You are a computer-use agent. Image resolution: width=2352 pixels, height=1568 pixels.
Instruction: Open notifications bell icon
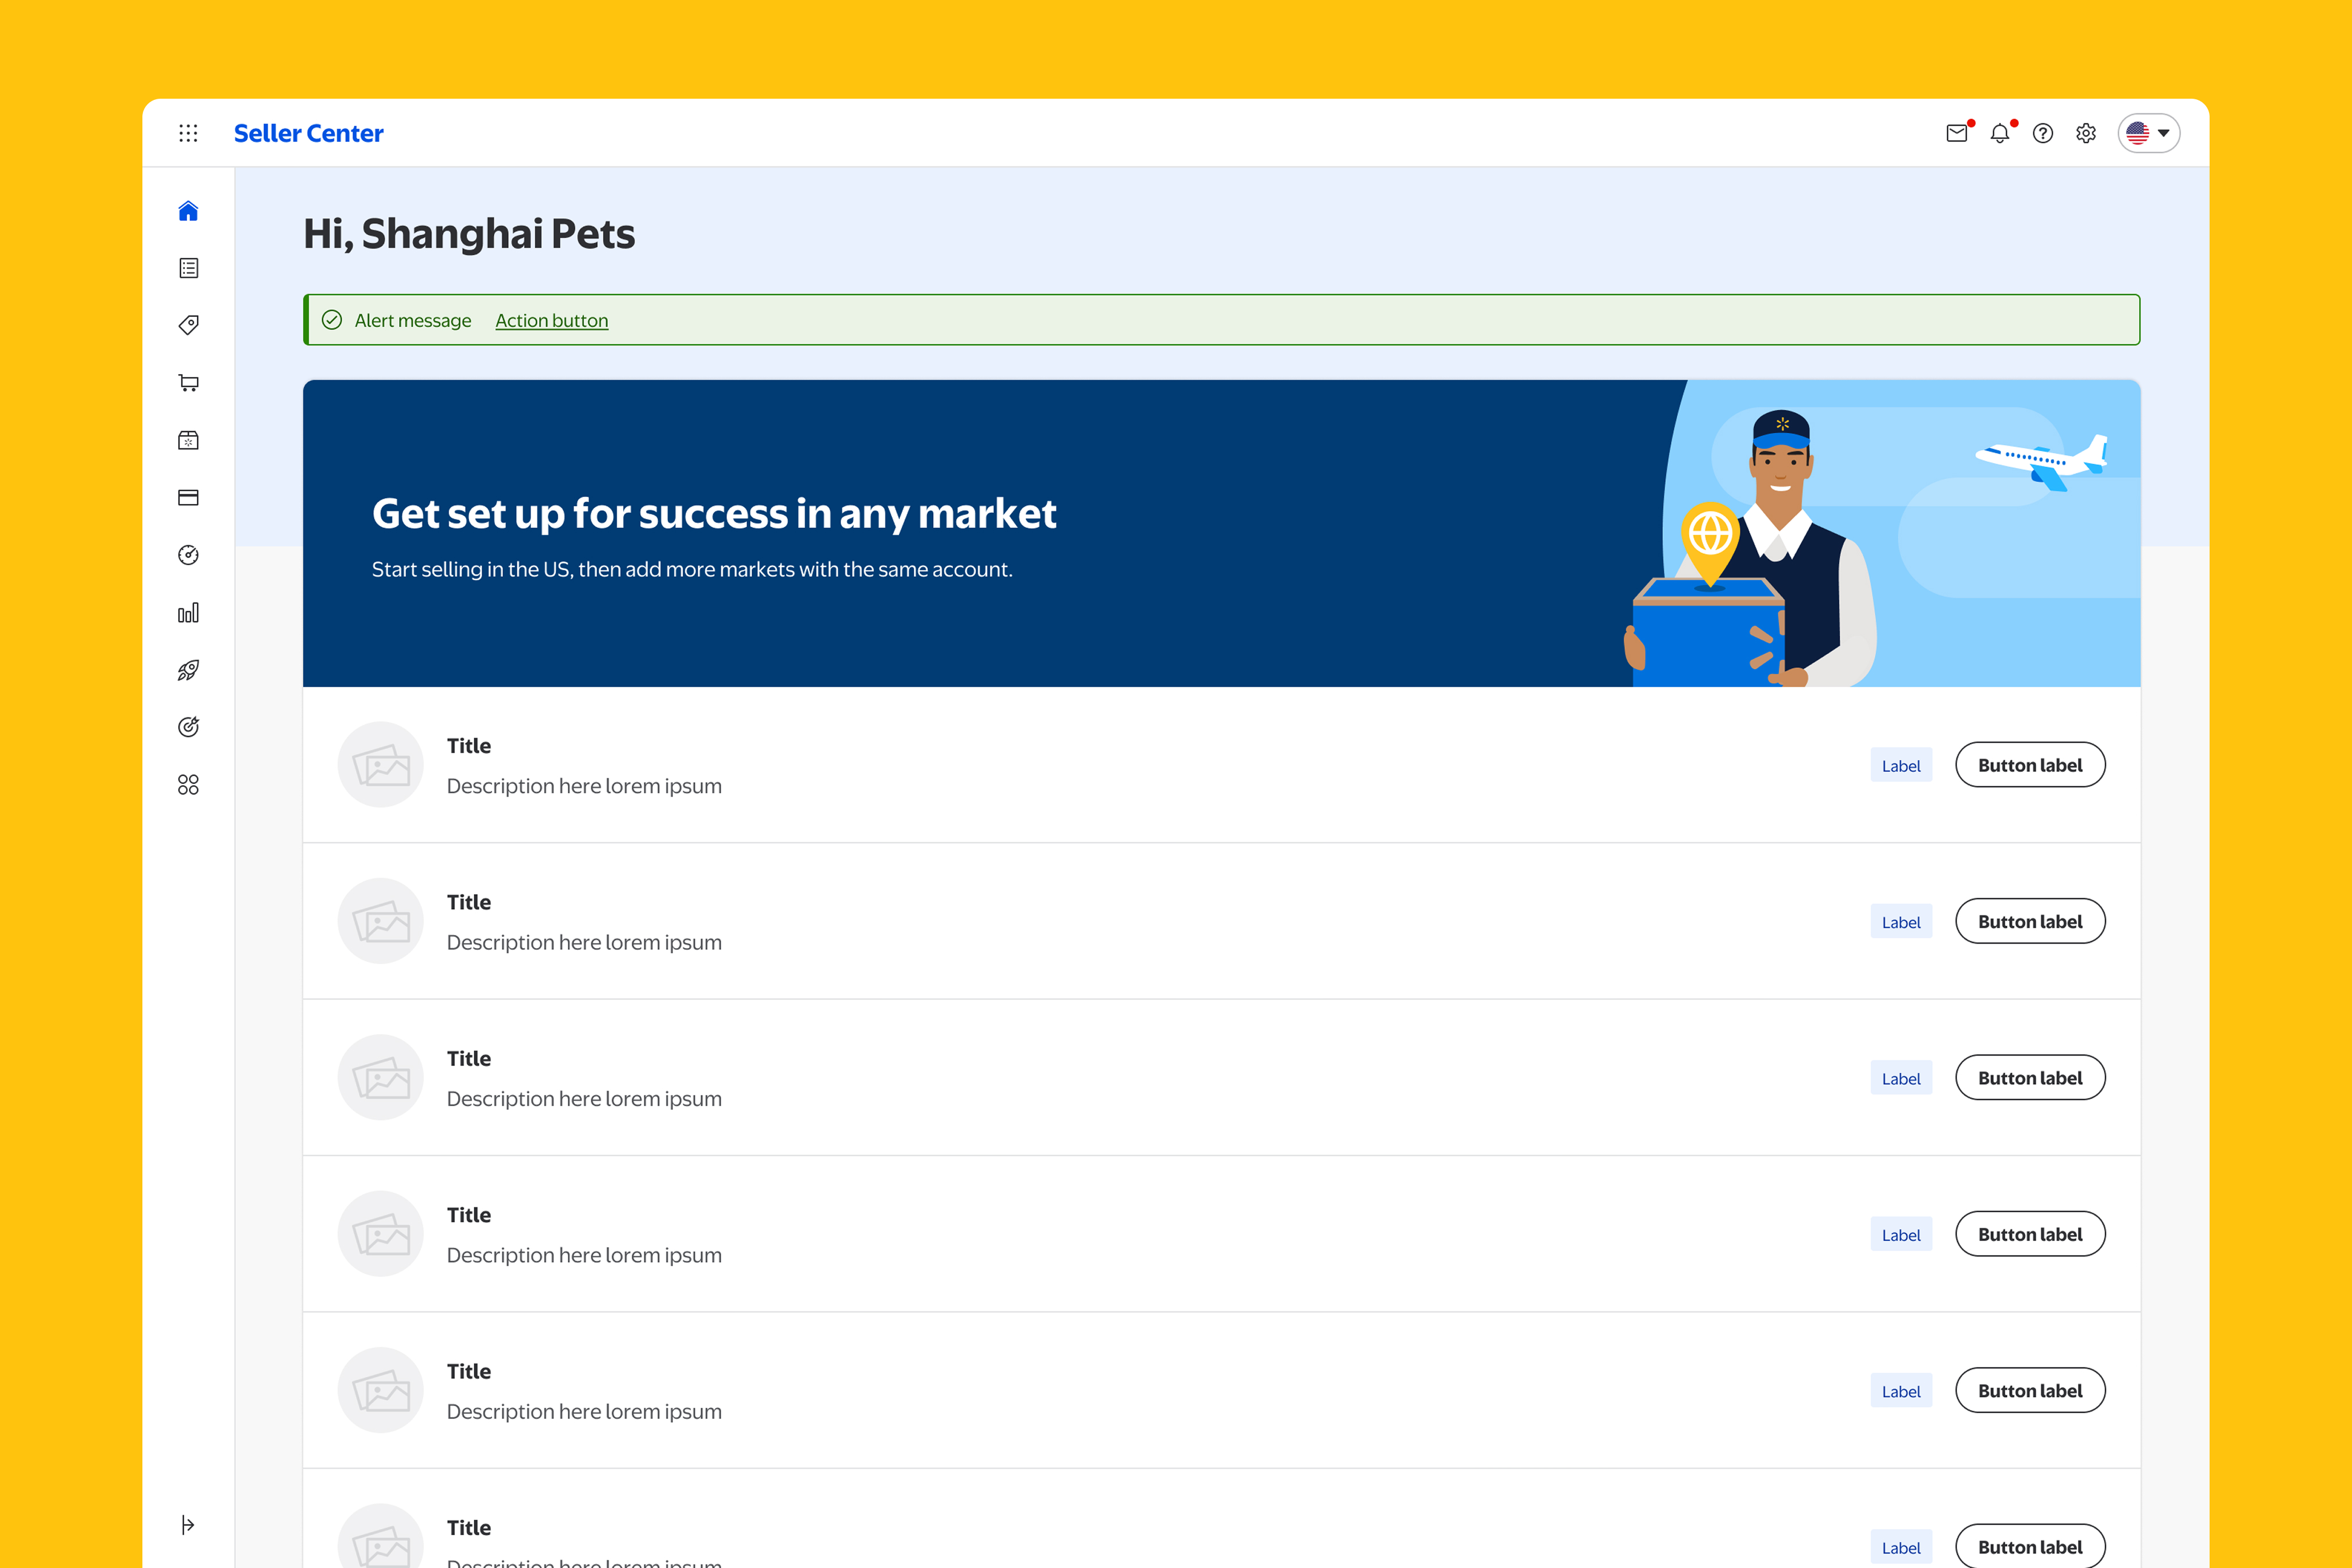(2000, 133)
